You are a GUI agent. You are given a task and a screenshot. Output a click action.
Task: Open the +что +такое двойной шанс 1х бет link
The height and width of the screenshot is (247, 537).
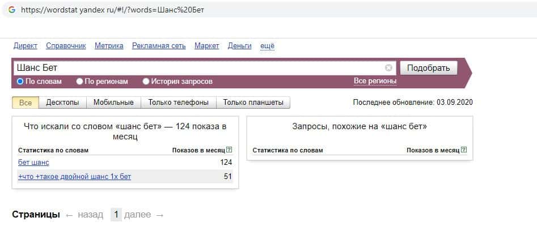pyautogui.click(x=74, y=177)
